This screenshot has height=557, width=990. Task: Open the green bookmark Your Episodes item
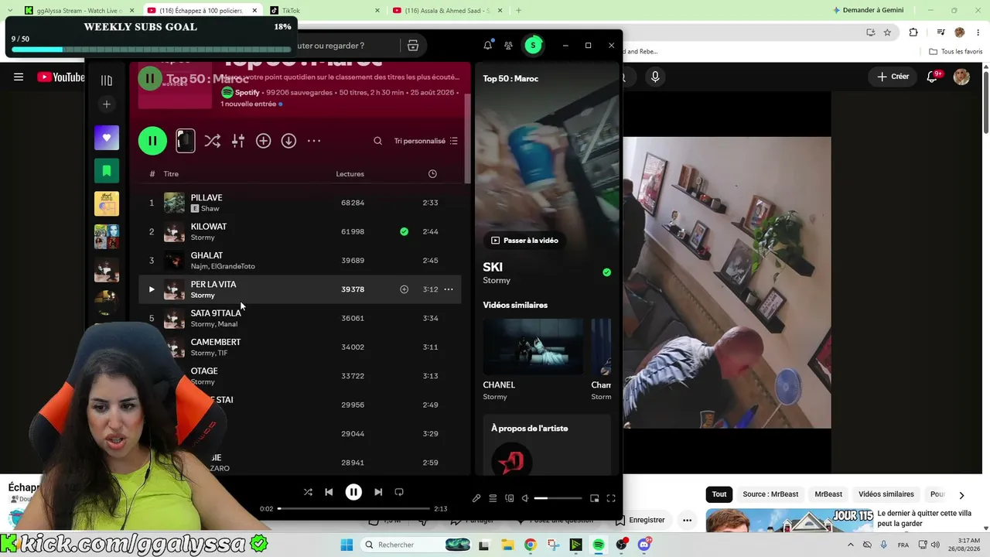tap(107, 170)
